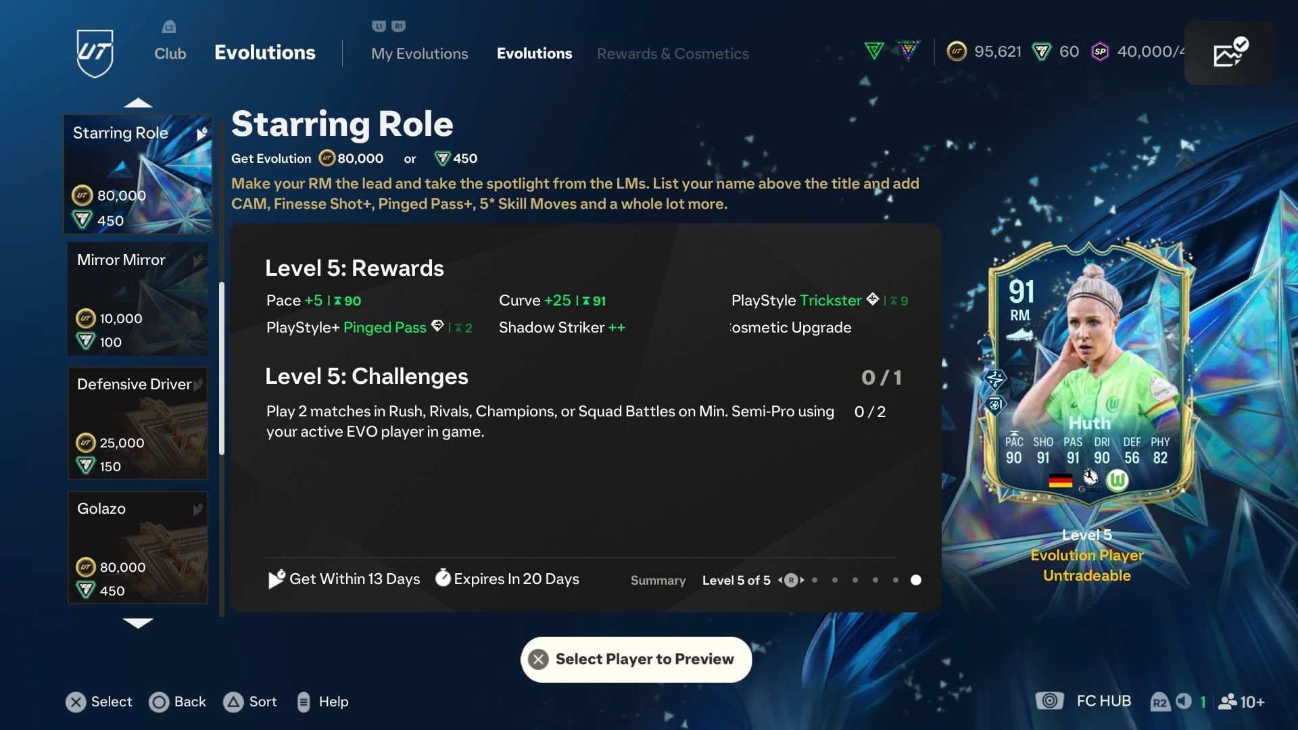Click the green triangle pennant icon
Screen dimensions: 1298x730
(874, 51)
